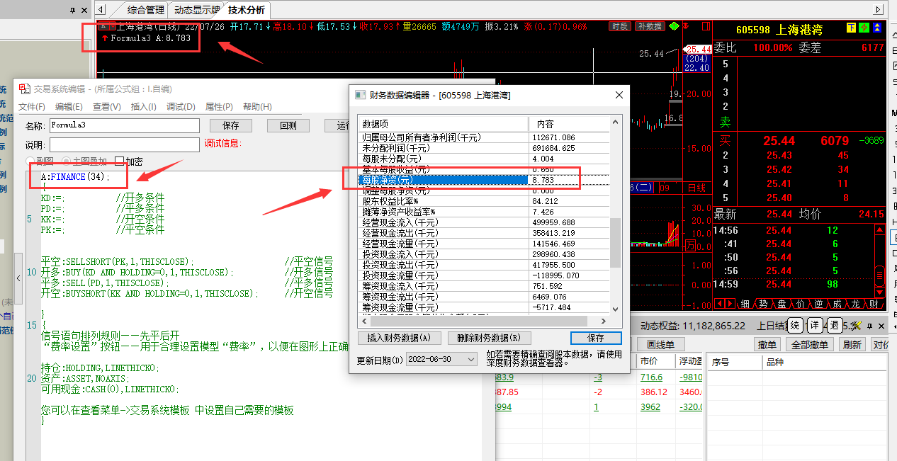Open the 文件(F) menu

(x=32, y=107)
